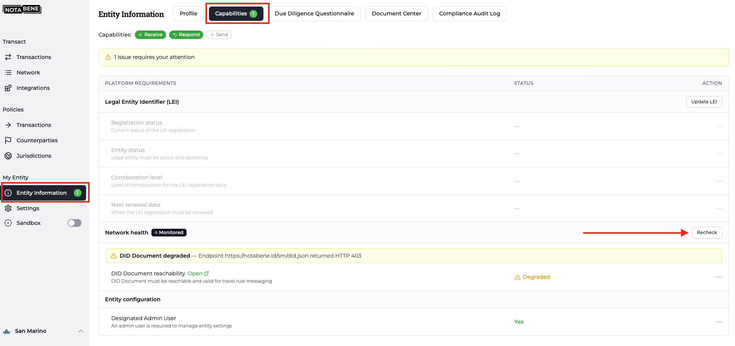This screenshot has height=346, width=735.
Task: Click the 'STATUS' column header
Action: pos(524,83)
